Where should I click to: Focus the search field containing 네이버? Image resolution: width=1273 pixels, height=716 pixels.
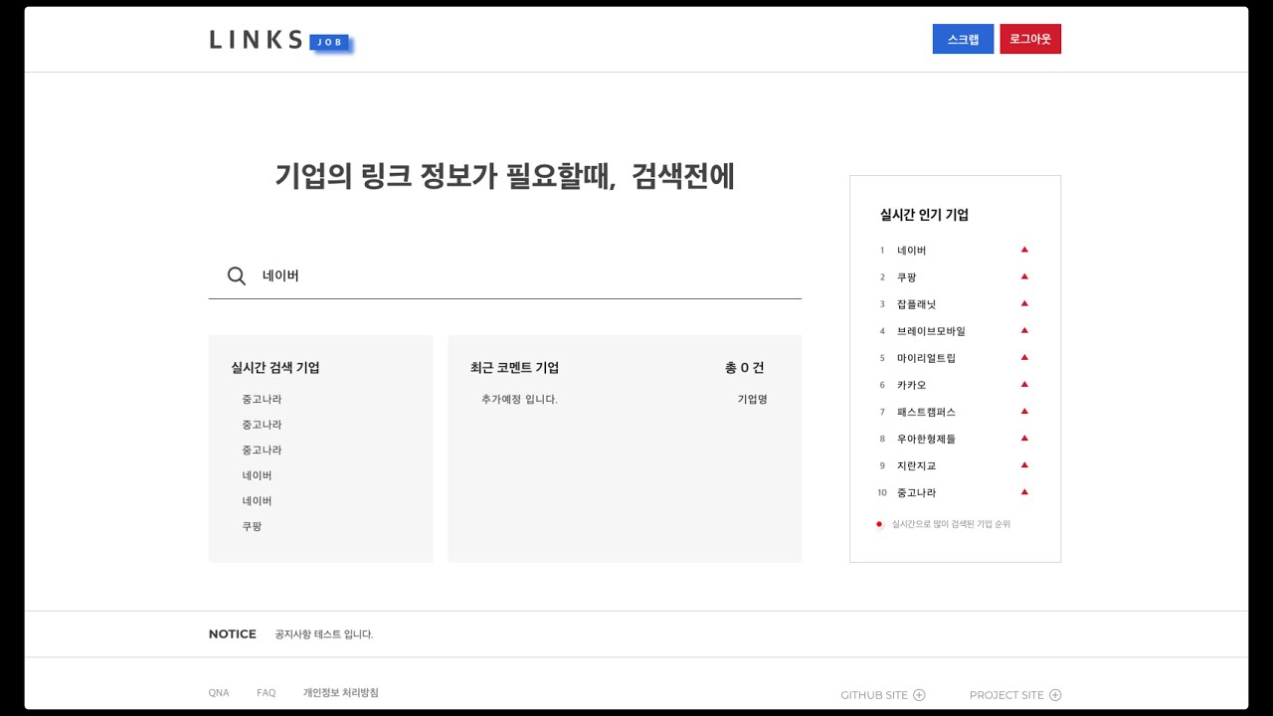(x=527, y=276)
